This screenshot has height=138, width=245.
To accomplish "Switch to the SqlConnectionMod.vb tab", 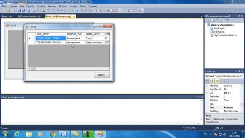I will tap(29, 16).
